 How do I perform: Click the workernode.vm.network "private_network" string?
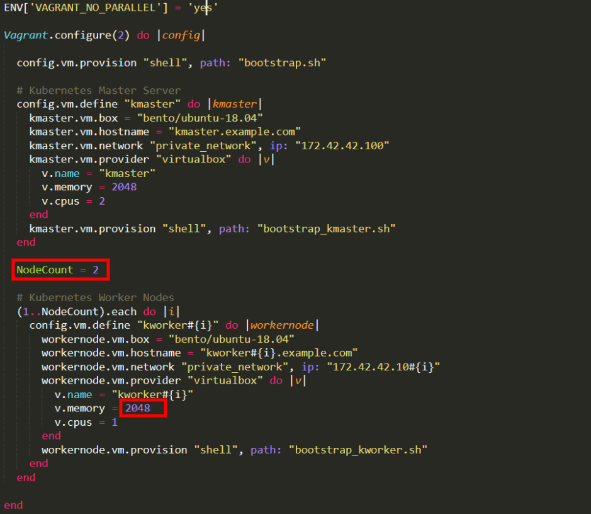tap(235, 367)
